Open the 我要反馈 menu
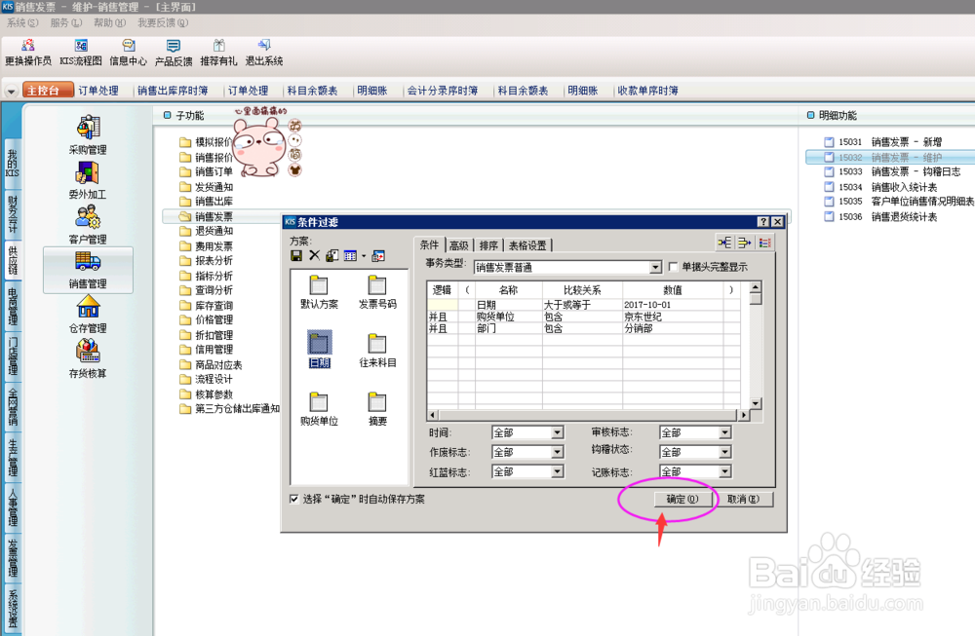Viewport: 975px width, 636px height. [163, 23]
